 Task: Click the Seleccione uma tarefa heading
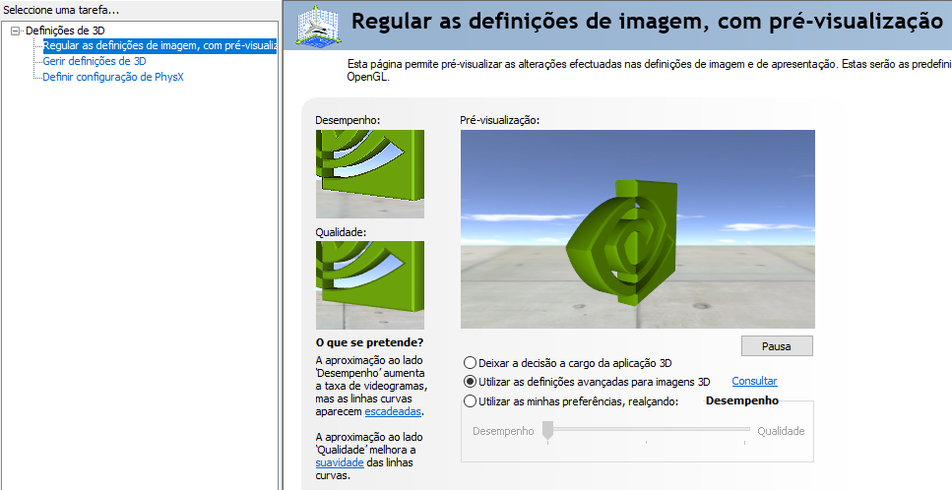pos(61,10)
